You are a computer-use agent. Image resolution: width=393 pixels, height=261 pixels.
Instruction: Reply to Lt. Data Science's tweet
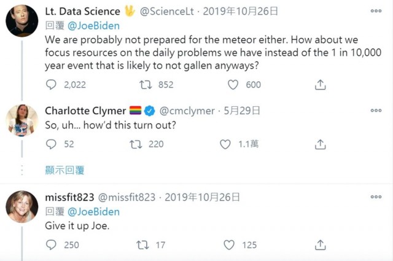point(51,85)
